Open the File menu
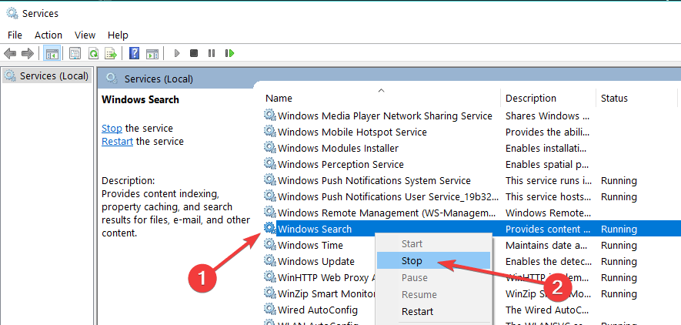This screenshot has width=681, height=325. click(x=15, y=35)
